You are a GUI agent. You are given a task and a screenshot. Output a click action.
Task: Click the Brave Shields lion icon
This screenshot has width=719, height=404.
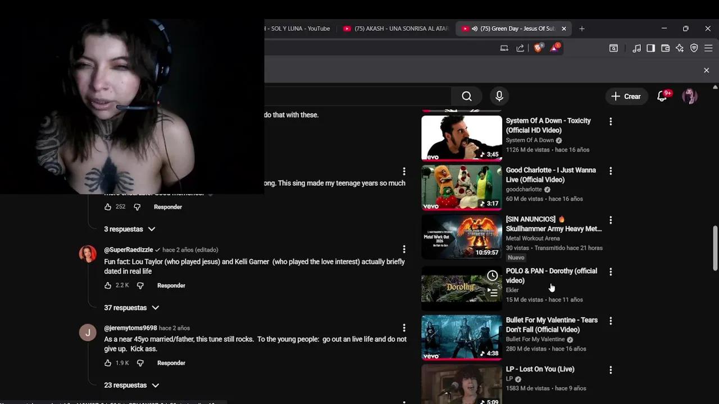[x=538, y=48]
